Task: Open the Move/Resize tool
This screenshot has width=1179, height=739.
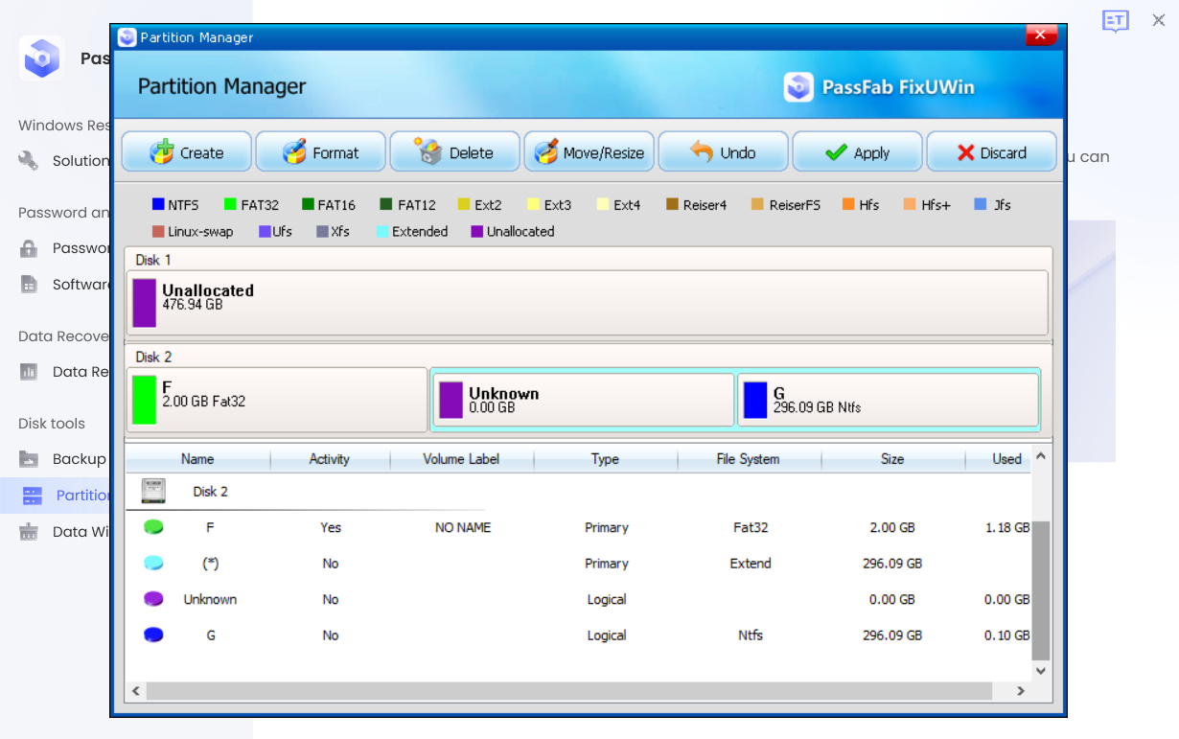Action: tap(589, 152)
